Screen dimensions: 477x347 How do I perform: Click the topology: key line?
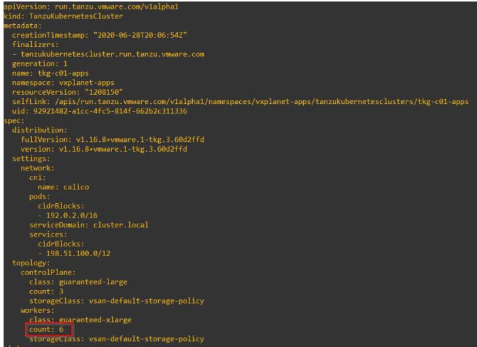click(x=31, y=263)
